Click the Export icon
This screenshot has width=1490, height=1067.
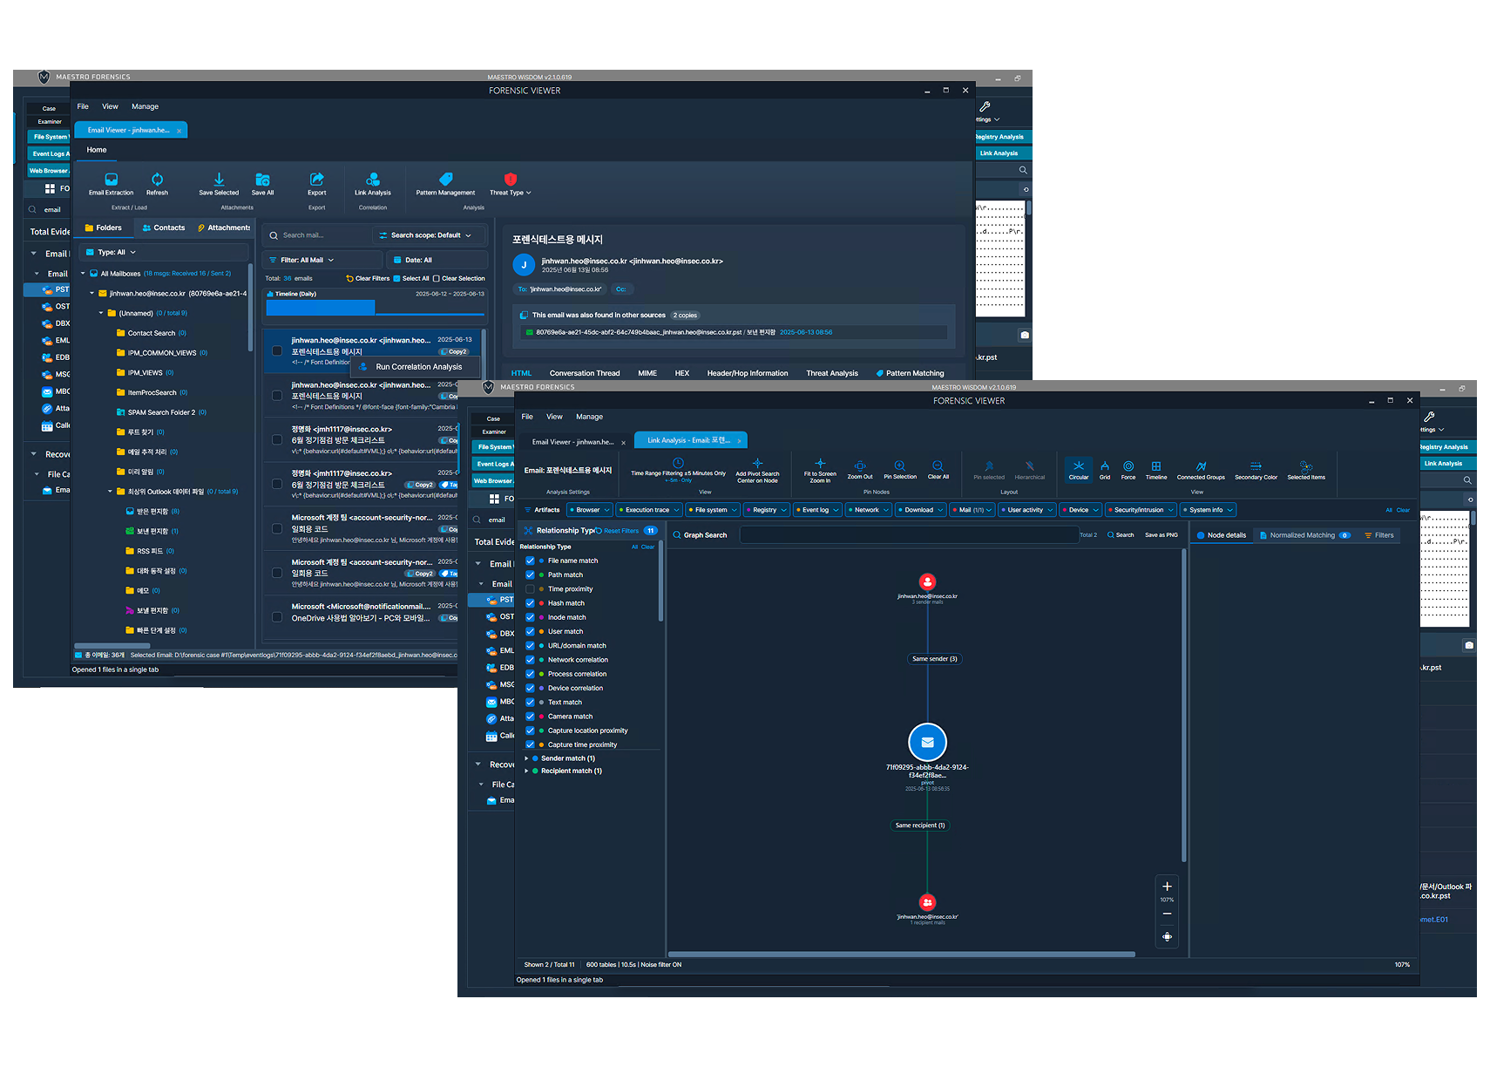tap(317, 179)
